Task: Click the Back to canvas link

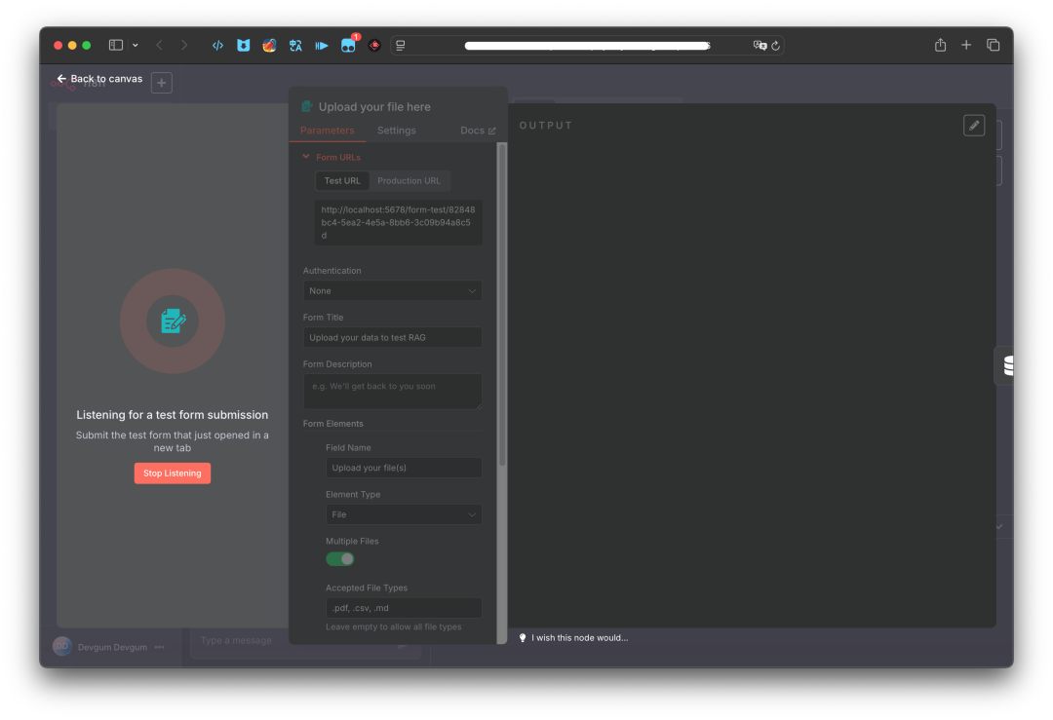Action: (99, 79)
